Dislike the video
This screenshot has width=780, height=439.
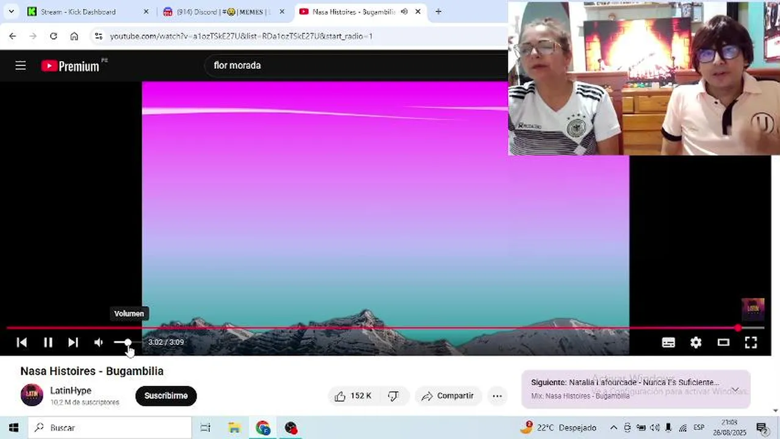(x=394, y=396)
